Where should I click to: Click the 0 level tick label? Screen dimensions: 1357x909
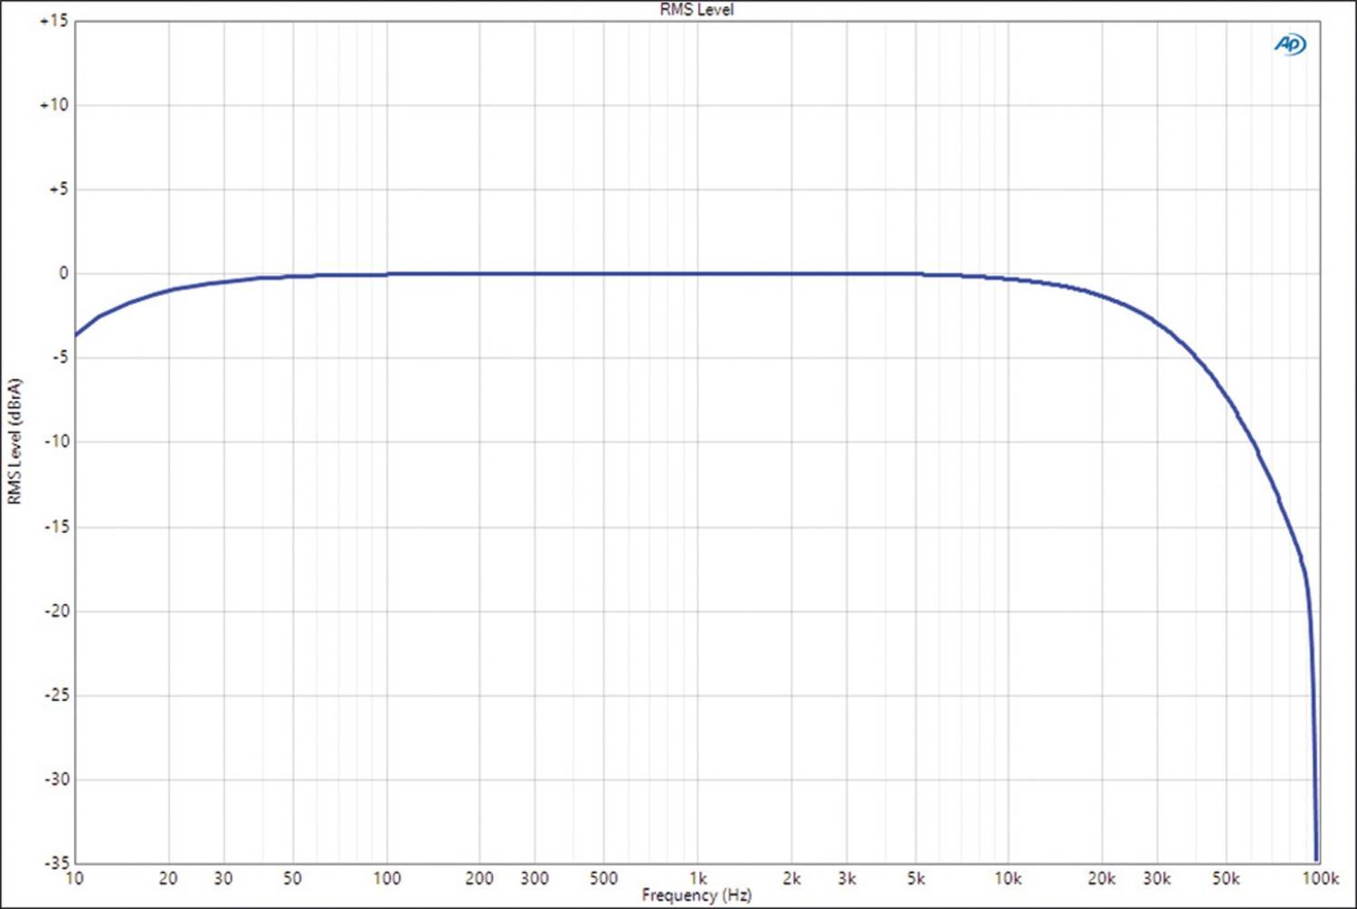click(62, 273)
